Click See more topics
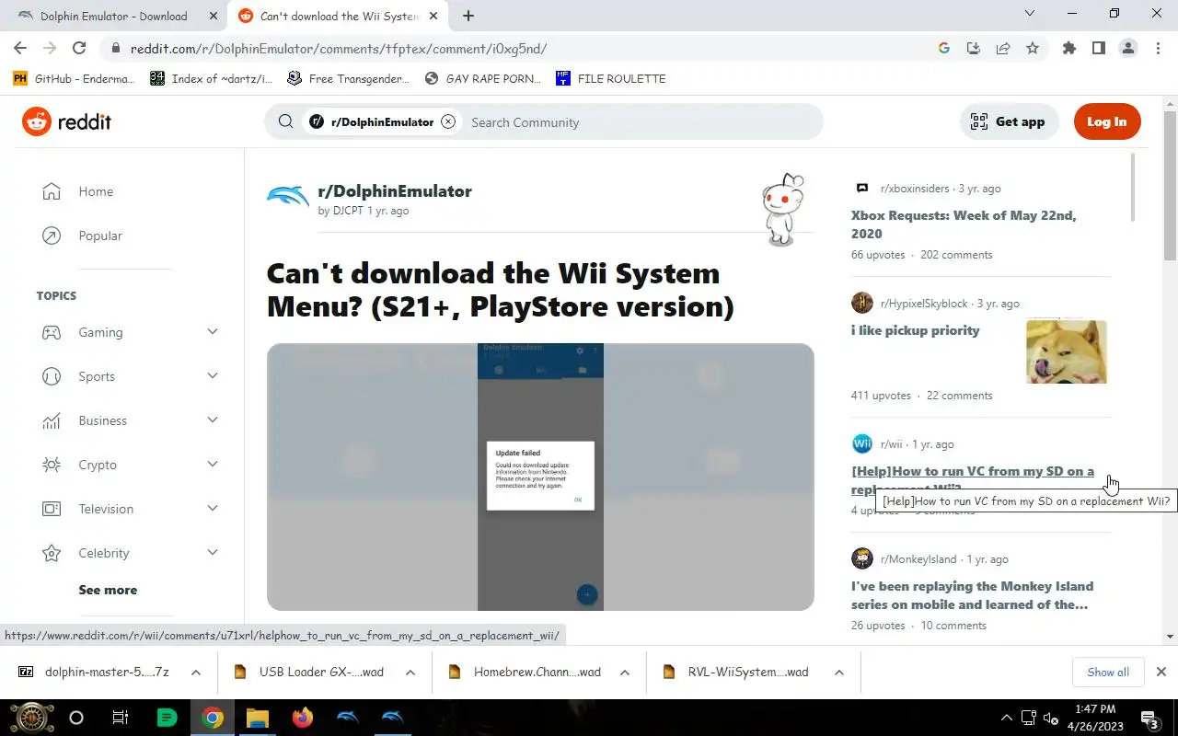The height and width of the screenshot is (736, 1178). 108,590
